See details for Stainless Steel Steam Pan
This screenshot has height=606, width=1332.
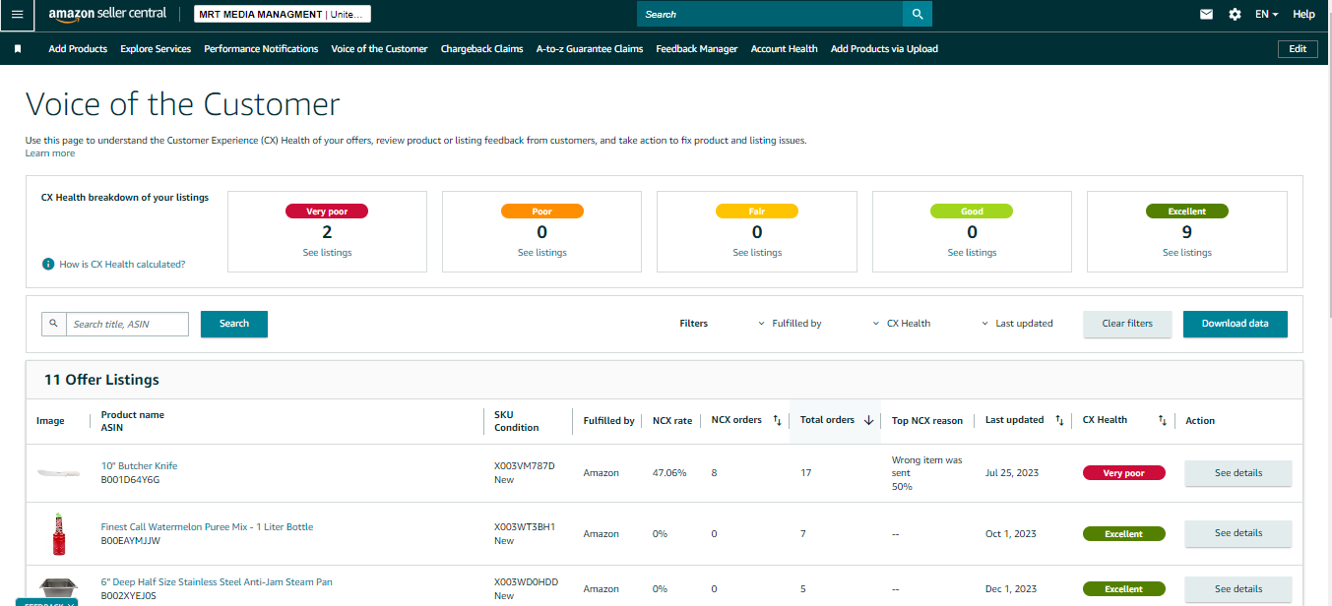coord(1237,589)
